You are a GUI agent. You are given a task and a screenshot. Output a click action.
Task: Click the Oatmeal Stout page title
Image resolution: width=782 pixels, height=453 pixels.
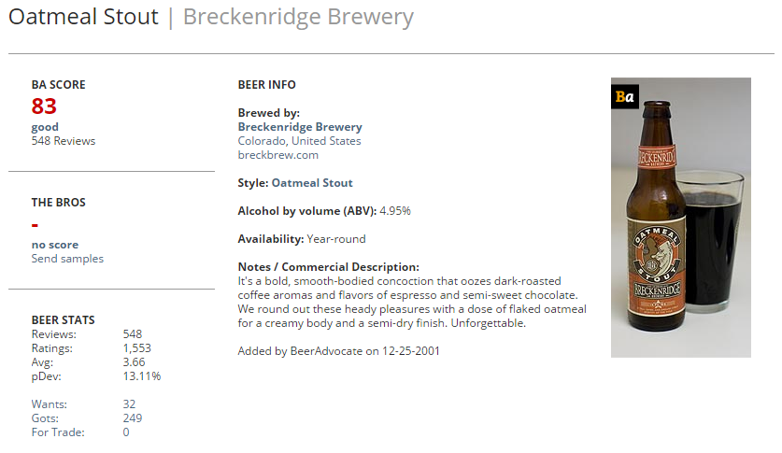pyautogui.click(x=83, y=17)
